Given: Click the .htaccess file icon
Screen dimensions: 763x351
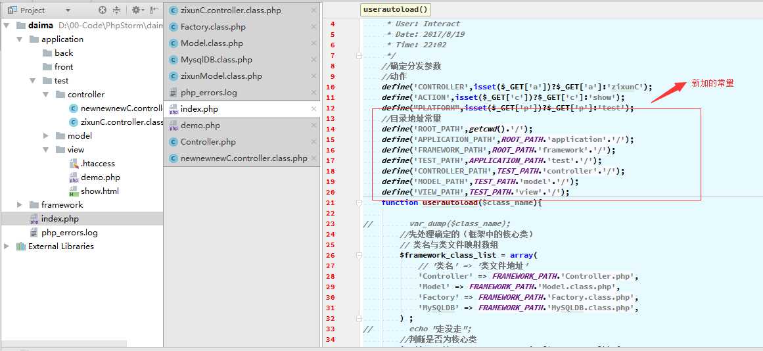Looking at the screenshot, I should [x=74, y=164].
